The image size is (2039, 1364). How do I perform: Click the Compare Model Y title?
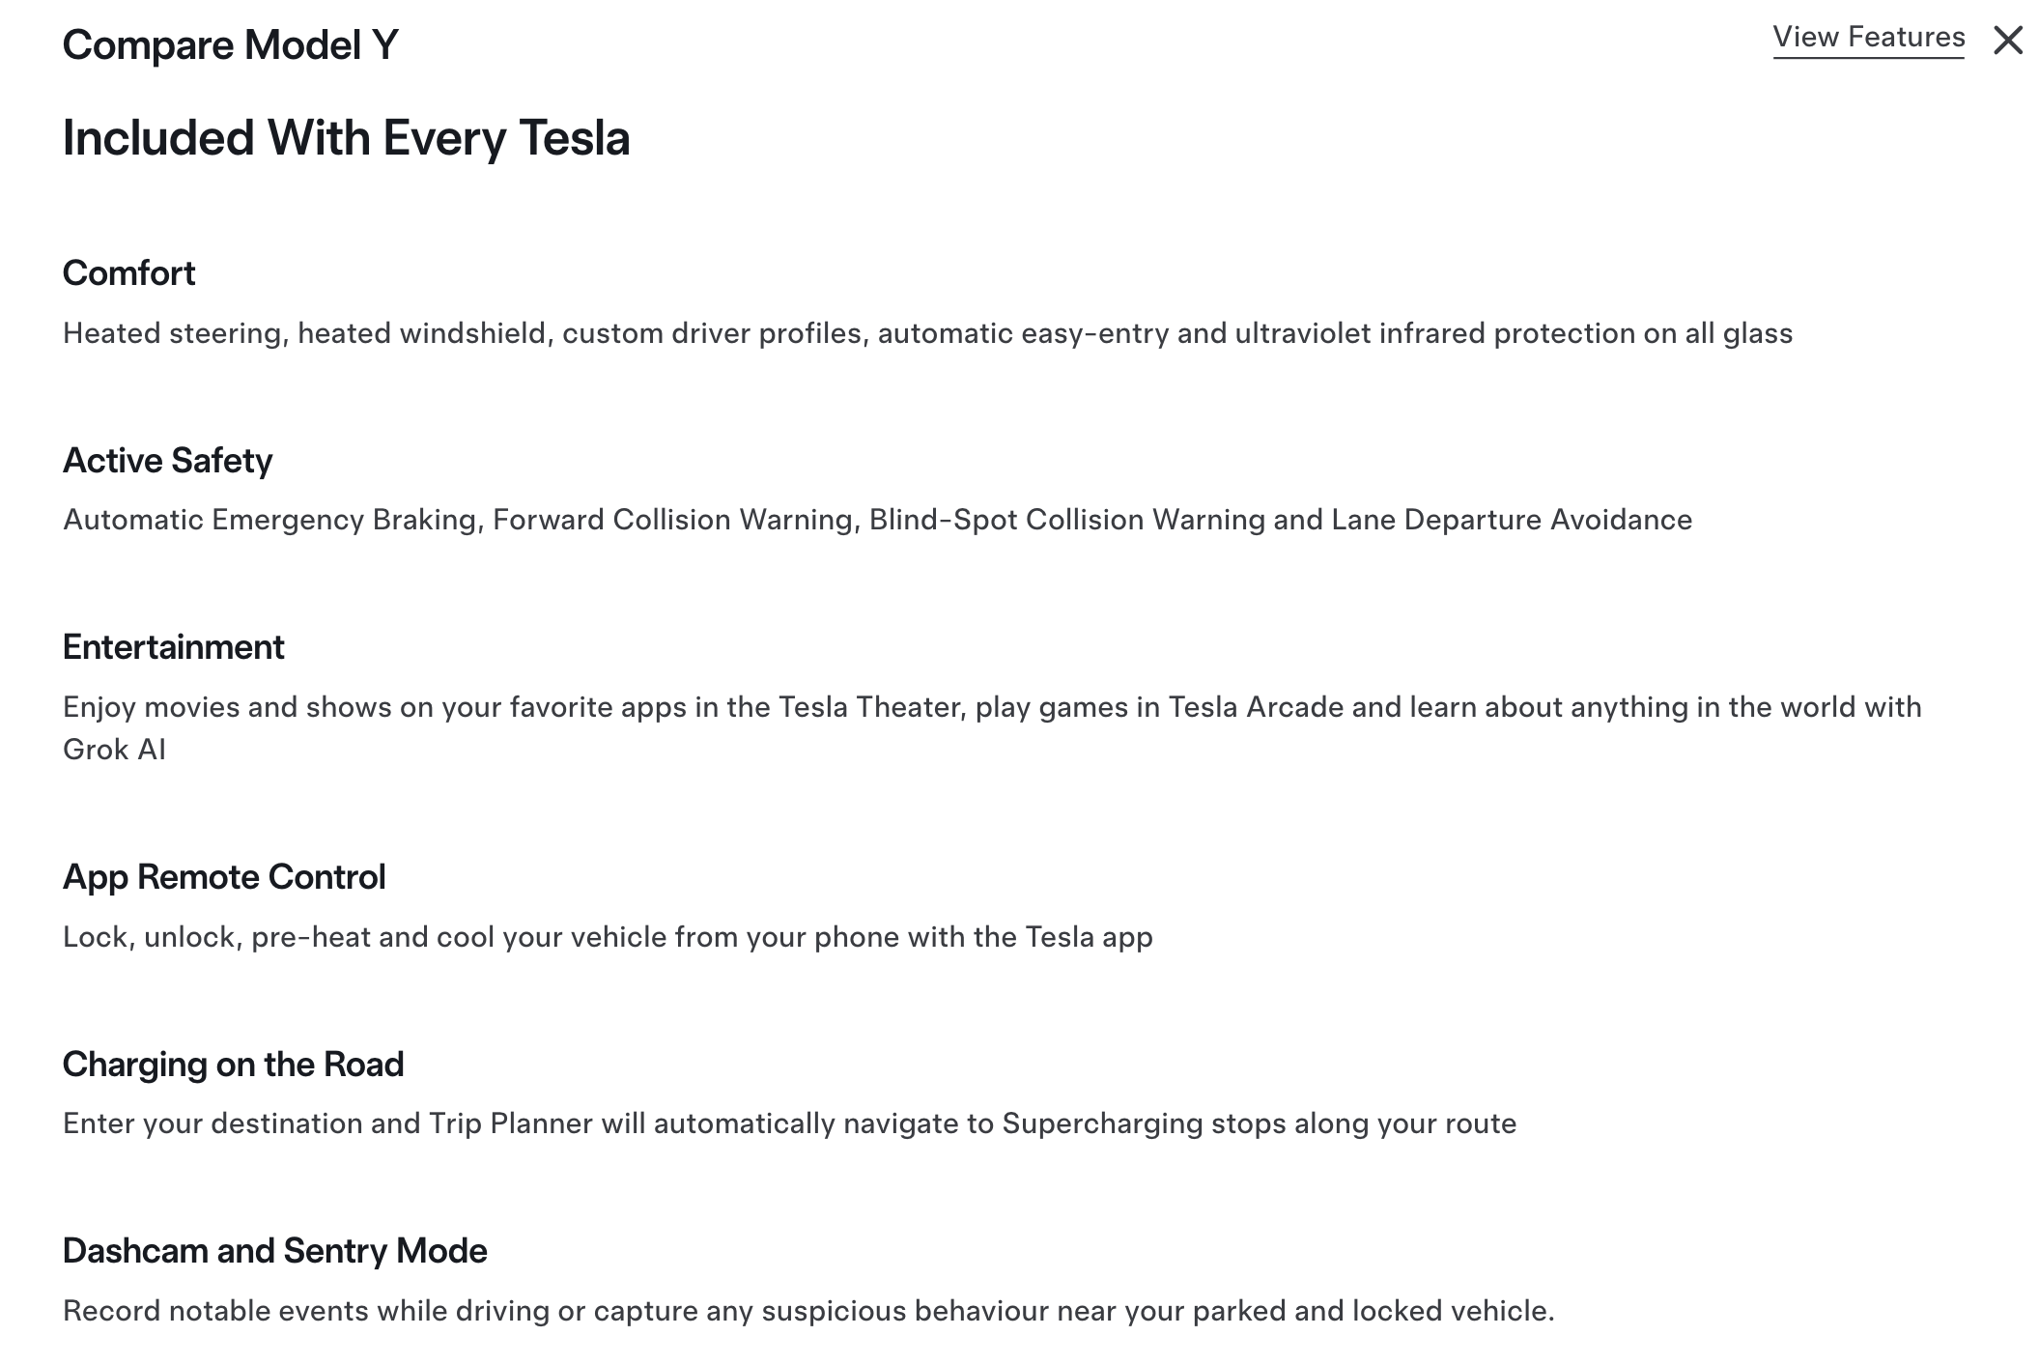tap(230, 44)
